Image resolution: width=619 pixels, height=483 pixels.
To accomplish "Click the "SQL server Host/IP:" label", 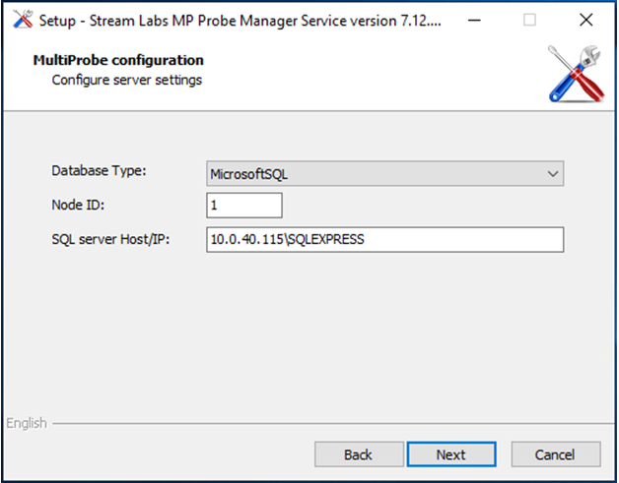I will tap(111, 237).
